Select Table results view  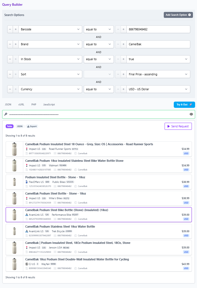(x=9, y=126)
